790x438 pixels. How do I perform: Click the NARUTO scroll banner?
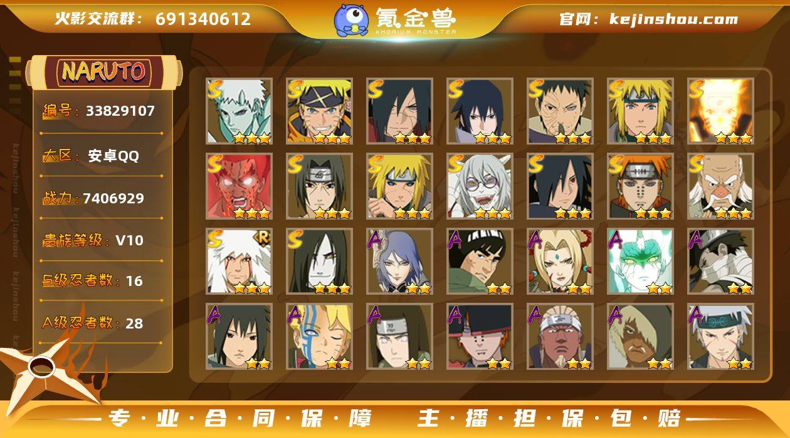click(x=103, y=72)
